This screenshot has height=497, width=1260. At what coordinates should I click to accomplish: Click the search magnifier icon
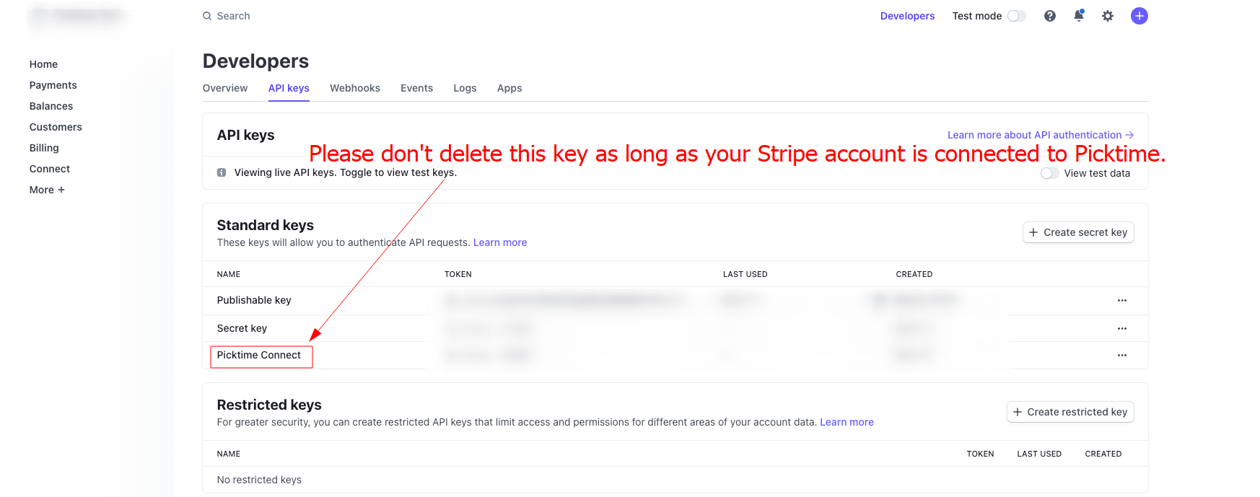pos(207,16)
